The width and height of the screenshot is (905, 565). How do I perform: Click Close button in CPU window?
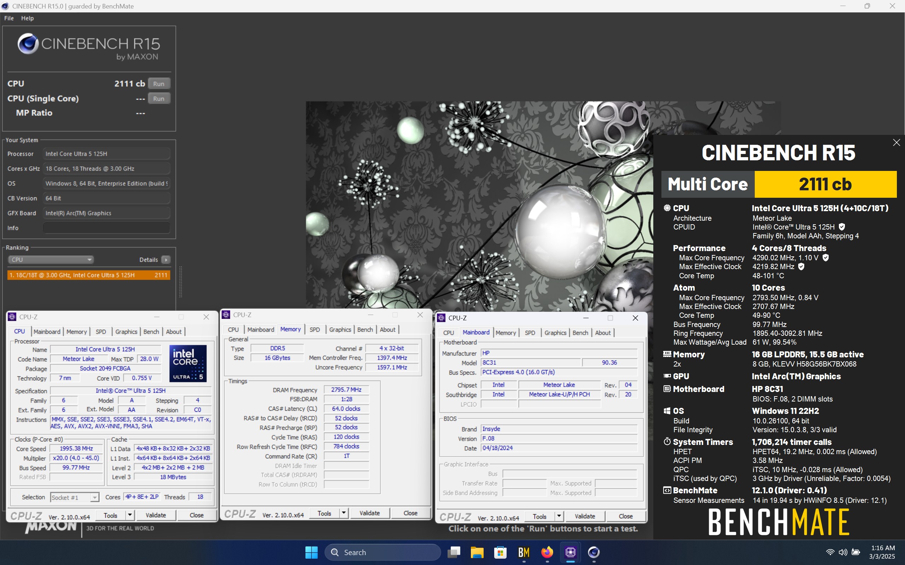(196, 515)
